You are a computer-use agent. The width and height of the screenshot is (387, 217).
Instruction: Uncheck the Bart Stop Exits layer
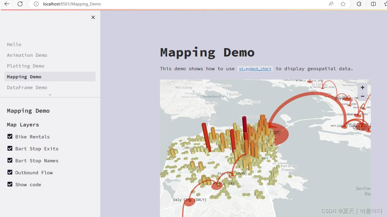(x=10, y=148)
